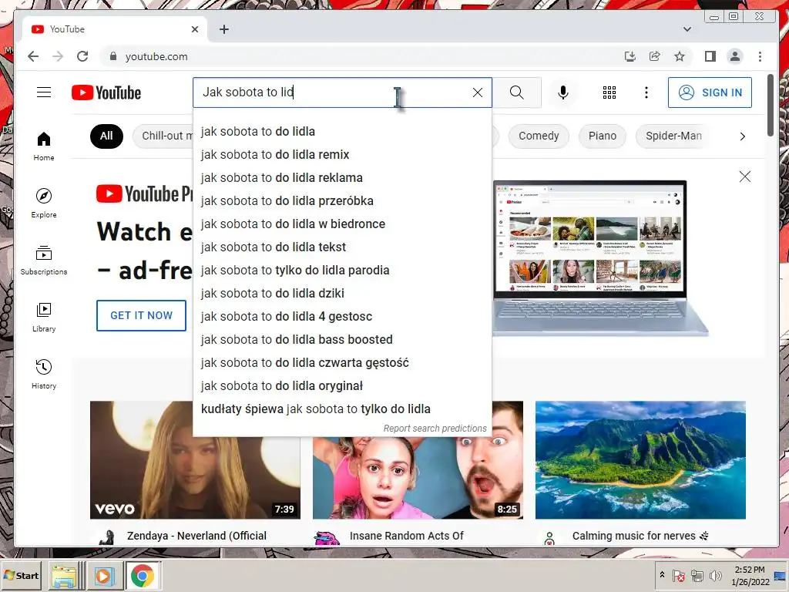Screen dimensions: 789x592
Task: Open Library in the sidebar
Action: [44, 317]
